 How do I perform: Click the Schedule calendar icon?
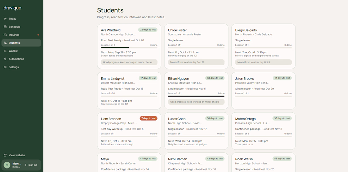[x=5, y=27]
